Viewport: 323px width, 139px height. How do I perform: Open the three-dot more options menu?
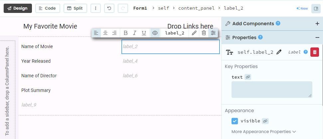tap(95, 8)
